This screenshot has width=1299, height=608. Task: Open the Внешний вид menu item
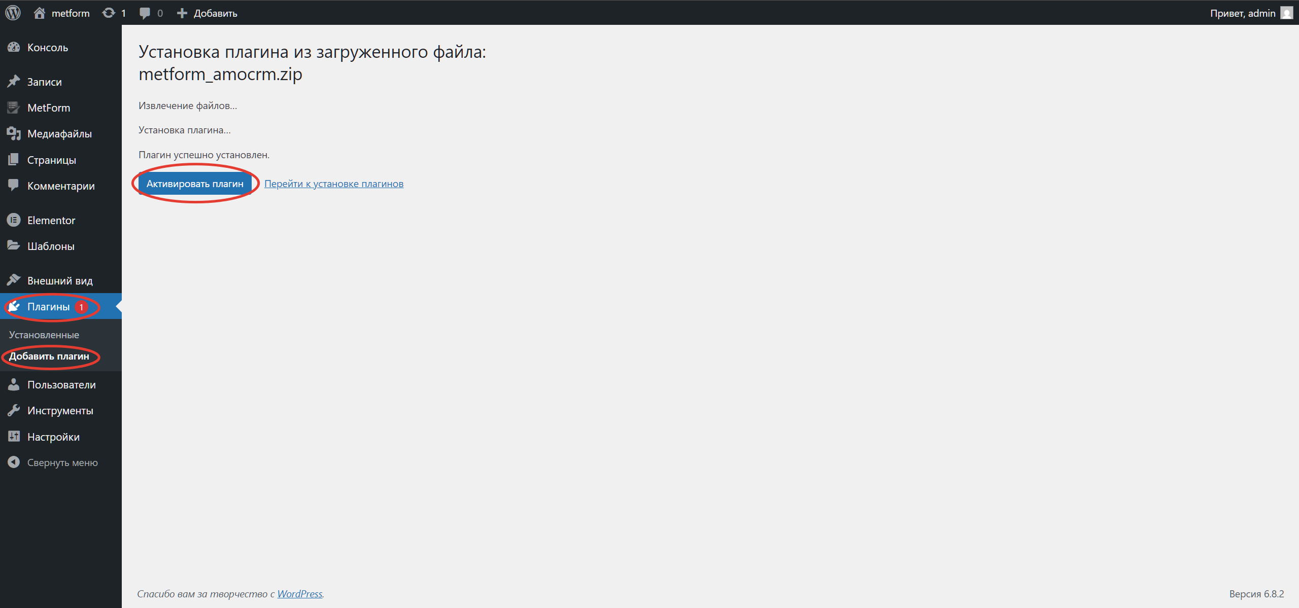click(x=61, y=280)
